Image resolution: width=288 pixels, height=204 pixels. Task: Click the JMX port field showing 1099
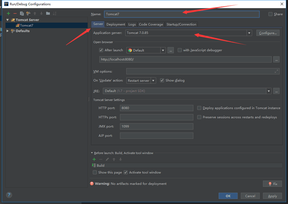(x=156, y=126)
